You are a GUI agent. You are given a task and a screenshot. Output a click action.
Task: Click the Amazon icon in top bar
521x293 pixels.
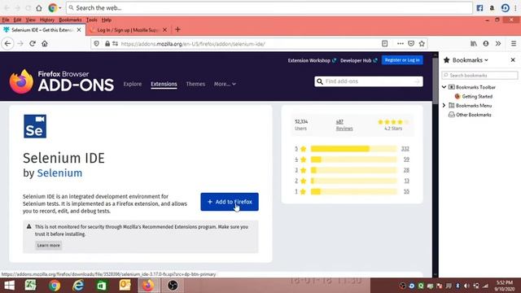pos(492,8)
